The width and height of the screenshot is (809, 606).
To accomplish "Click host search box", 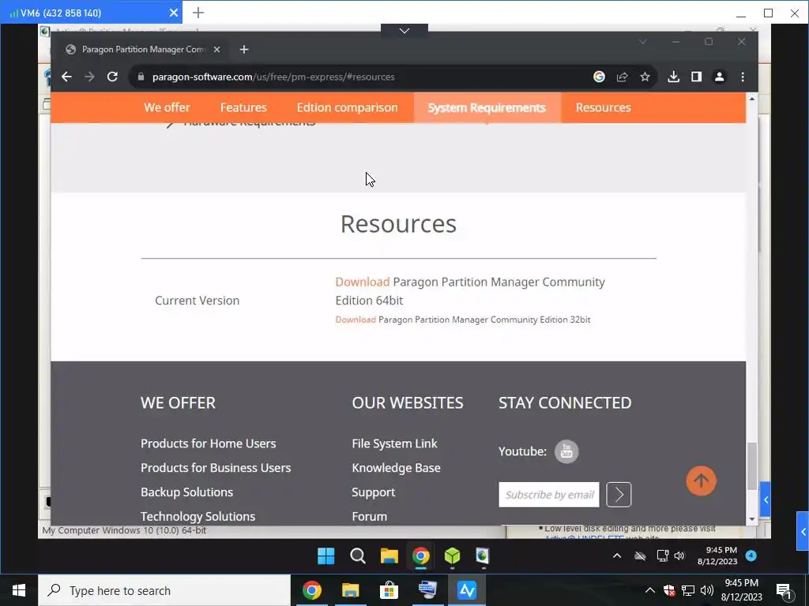I will coord(164,590).
